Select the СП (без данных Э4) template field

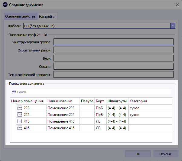pyautogui.click(x=97, y=26)
